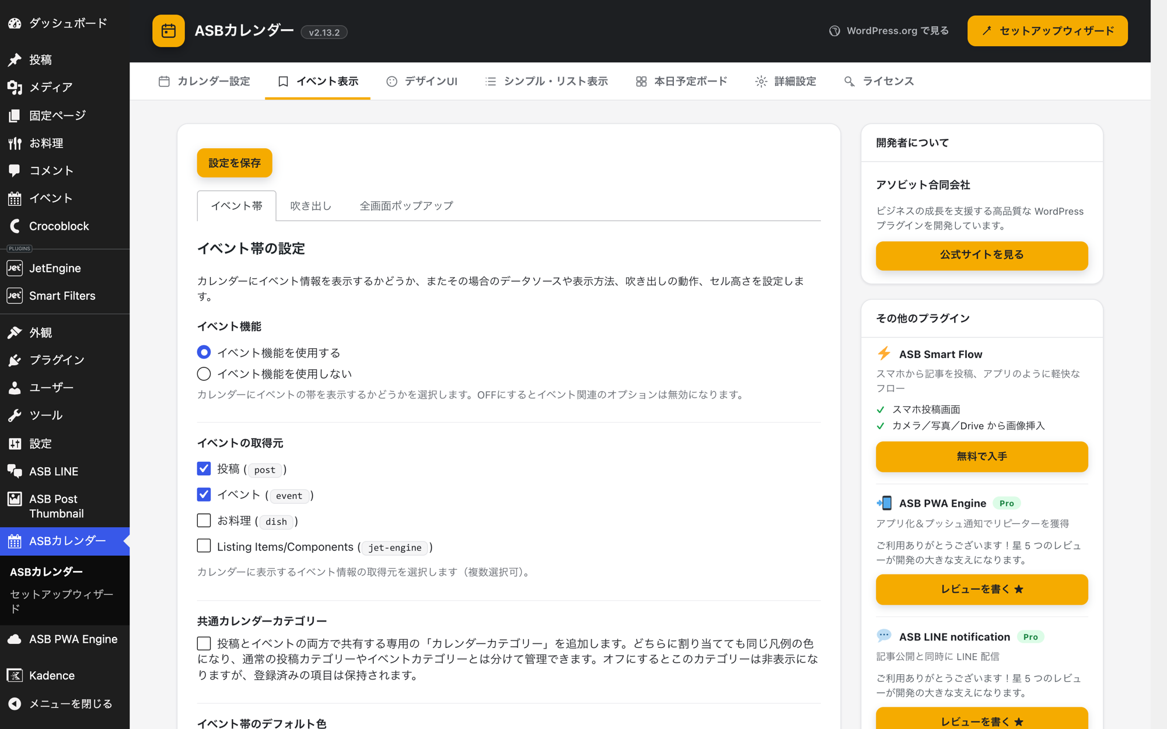Click the Pro badge next to ASB PWA Engine

pos(1007,503)
